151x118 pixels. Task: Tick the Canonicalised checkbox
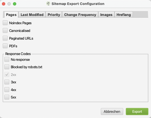(x=5, y=31)
